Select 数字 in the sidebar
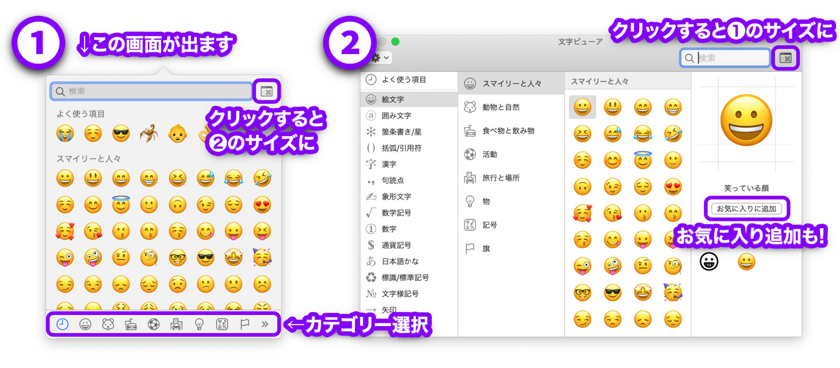 click(x=409, y=229)
